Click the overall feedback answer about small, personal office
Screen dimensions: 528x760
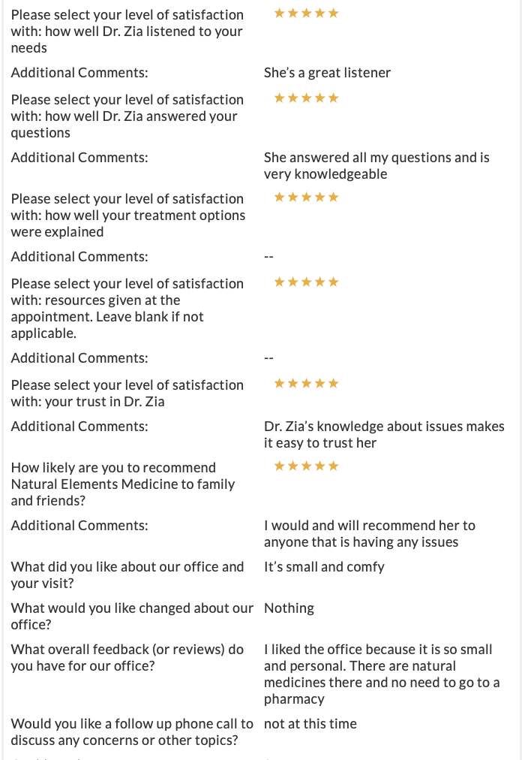pyautogui.click(x=381, y=674)
